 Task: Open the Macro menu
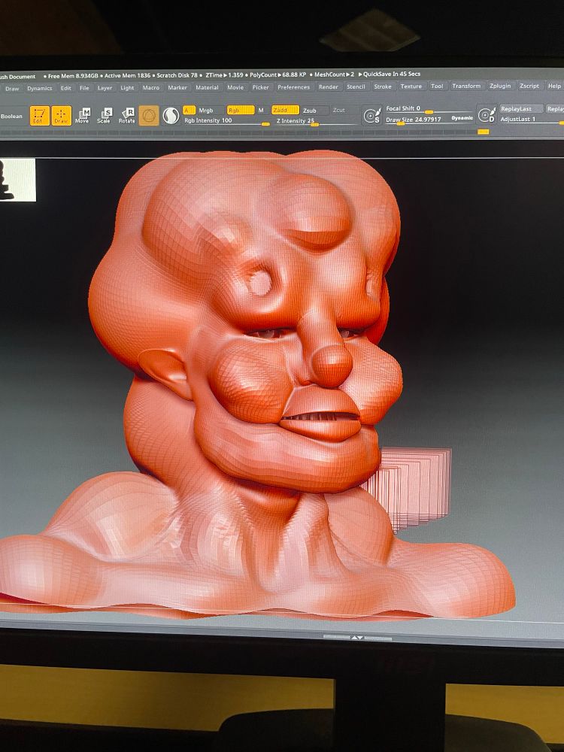pyautogui.click(x=151, y=88)
